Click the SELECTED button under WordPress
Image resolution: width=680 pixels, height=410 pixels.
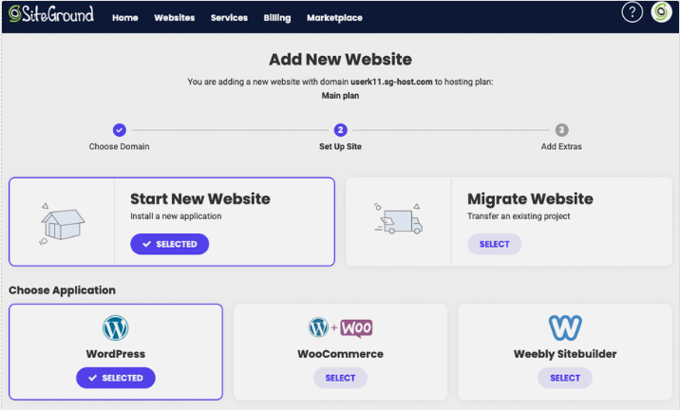pos(116,378)
